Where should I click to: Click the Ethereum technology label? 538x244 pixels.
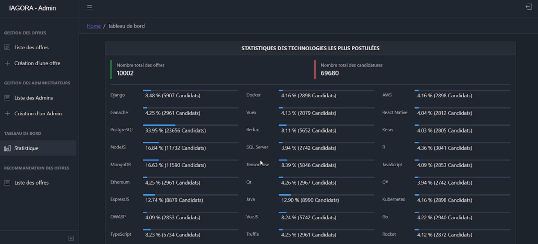(120, 182)
